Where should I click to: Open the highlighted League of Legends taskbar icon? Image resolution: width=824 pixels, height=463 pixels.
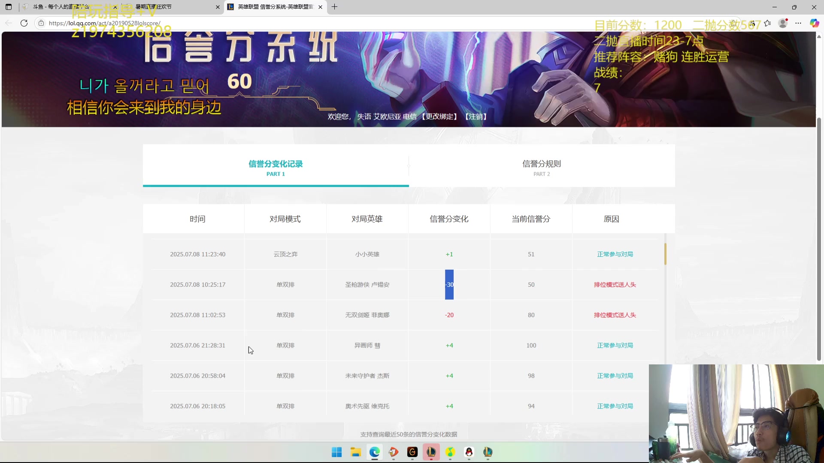pos(431,452)
